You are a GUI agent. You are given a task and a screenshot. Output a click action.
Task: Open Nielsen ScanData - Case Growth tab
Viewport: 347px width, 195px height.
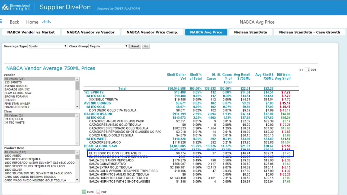[309, 32]
